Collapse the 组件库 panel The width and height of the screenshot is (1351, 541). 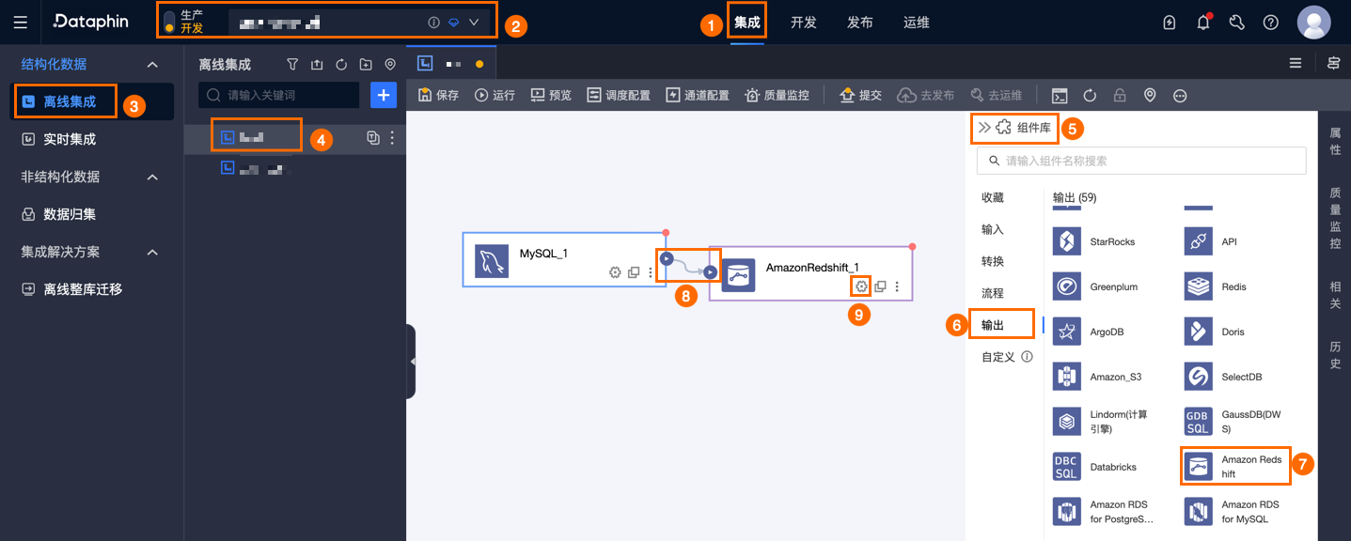[x=984, y=127]
